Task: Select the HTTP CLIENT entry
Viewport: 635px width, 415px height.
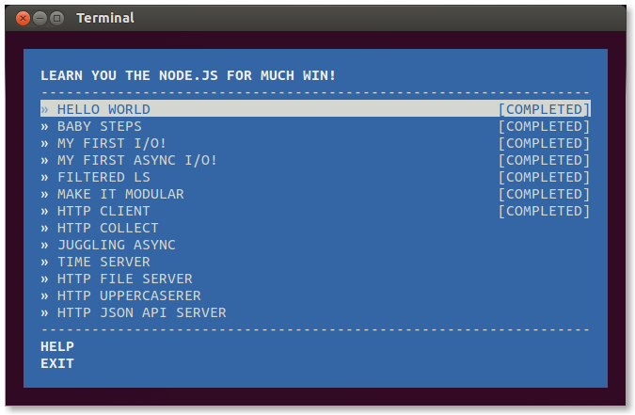Action: pos(315,211)
